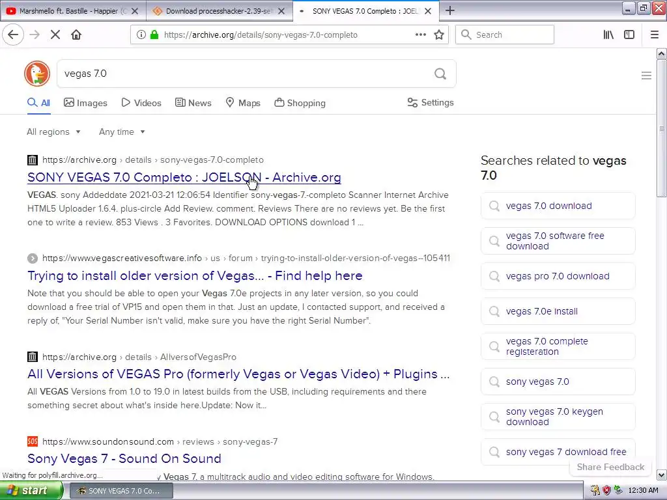The height and width of the screenshot is (500, 667).
Task: Click the Share Feedback button
Action: click(610, 467)
